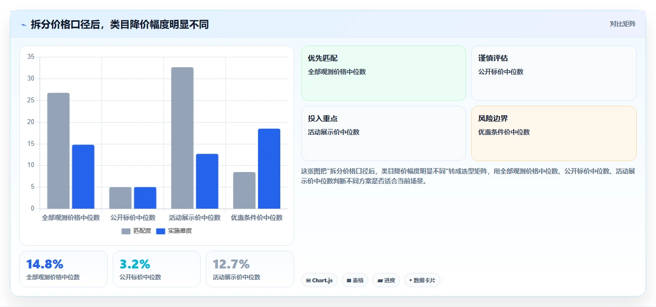Click the 全部观测价格中位数 x-axis label
This screenshot has width=656, height=307.
[71, 218]
